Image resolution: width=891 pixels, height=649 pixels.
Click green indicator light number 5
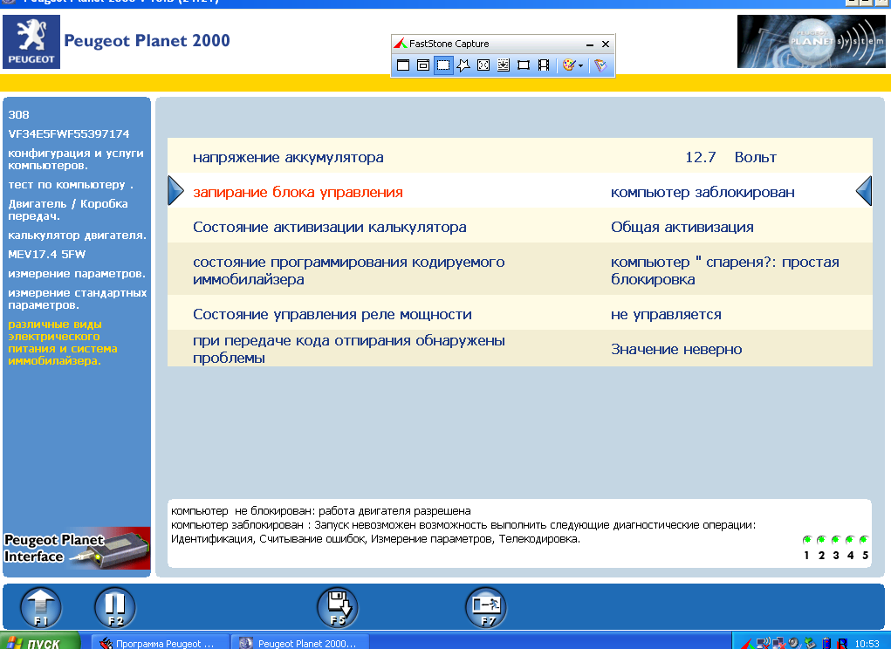click(x=864, y=540)
